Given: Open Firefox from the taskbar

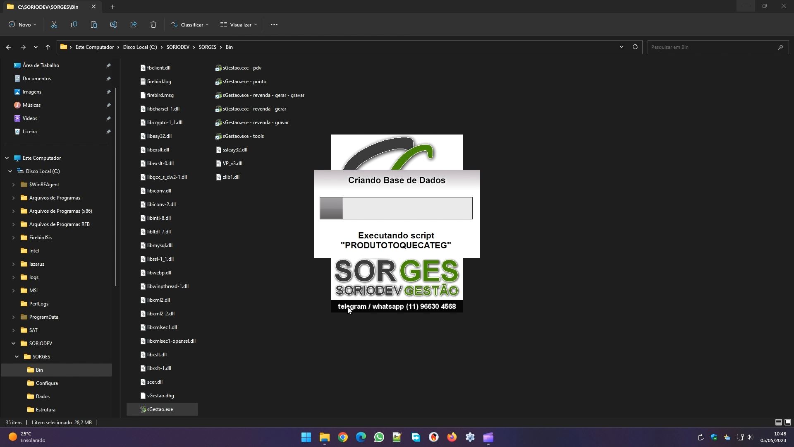Looking at the screenshot, I should pos(452,437).
